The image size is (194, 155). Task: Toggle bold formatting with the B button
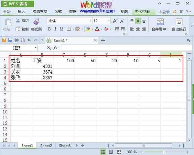pyautogui.click(x=50, y=29)
